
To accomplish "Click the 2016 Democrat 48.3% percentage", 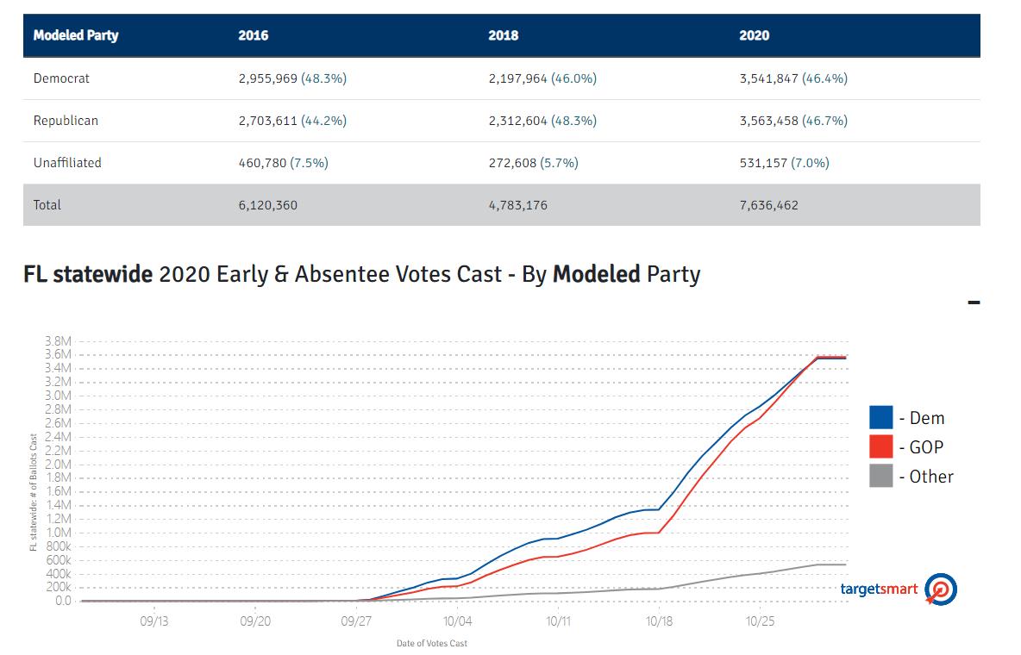I will [x=323, y=78].
